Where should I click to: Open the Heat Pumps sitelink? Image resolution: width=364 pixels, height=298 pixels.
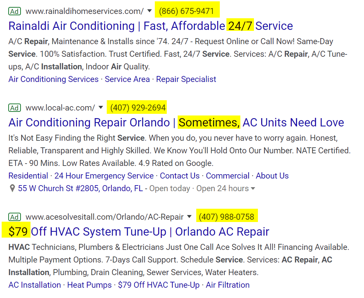click(x=90, y=285)
